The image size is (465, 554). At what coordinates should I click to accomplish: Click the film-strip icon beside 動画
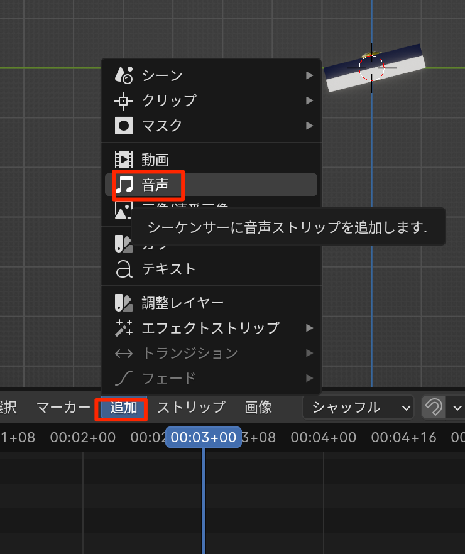[x=124, y=160]
